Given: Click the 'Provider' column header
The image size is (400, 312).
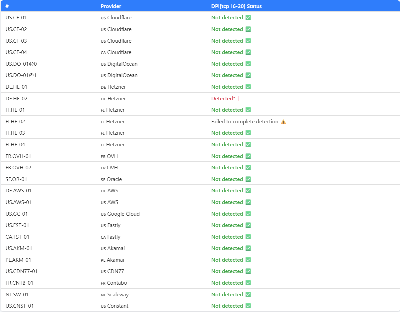Looking at the screenshot, I should pos(111,6).
